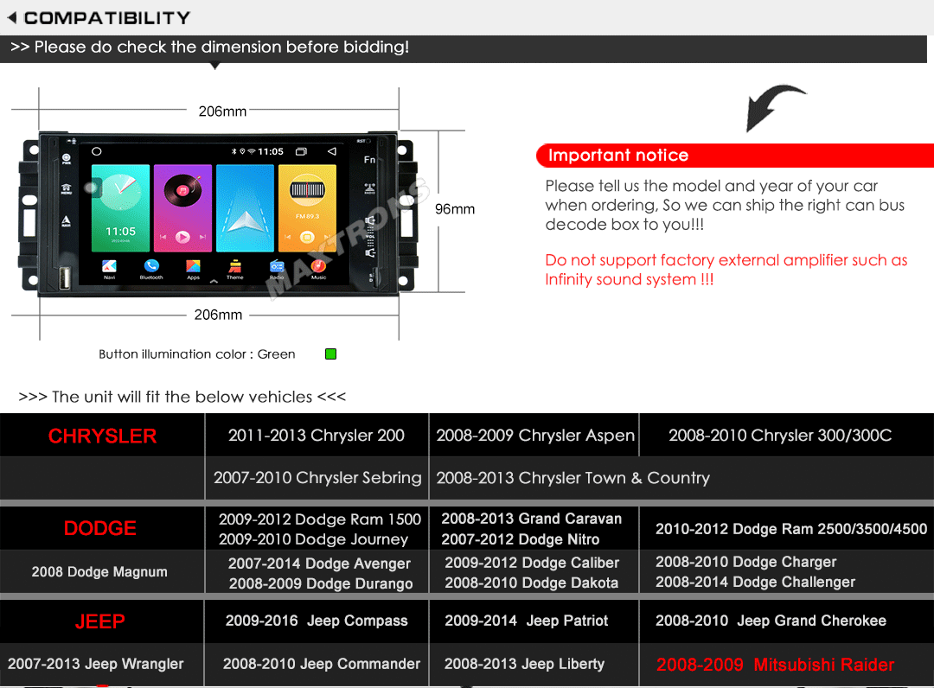Tap the location pin status icon

tap(242, 152)
